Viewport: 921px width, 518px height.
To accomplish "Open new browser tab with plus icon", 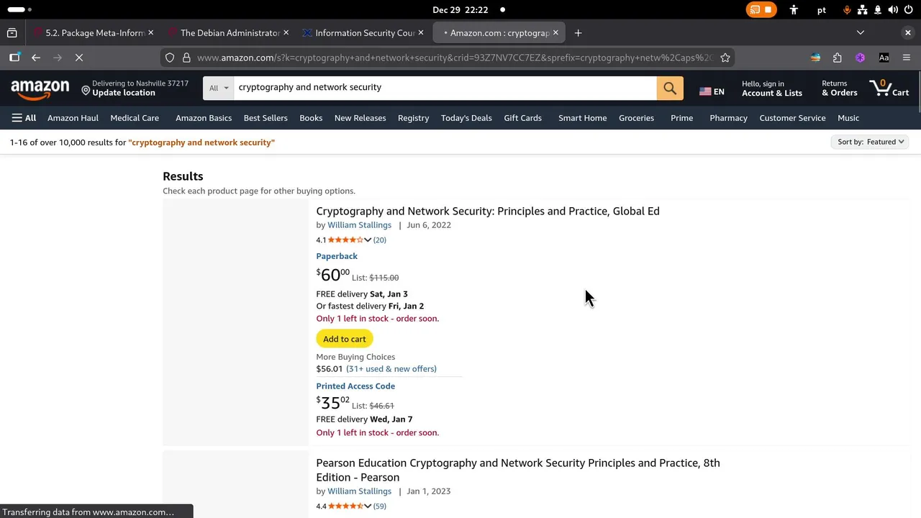I will 578,33.
